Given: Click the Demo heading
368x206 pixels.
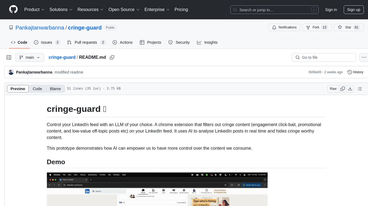Looking at the screenshot, I should coord(56,162).
